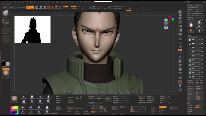Select the Orb_Cracks1 brush

[47, 112]
